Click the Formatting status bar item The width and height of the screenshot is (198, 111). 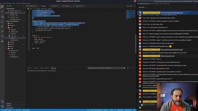pyautogui.click(x=128, y=110)
